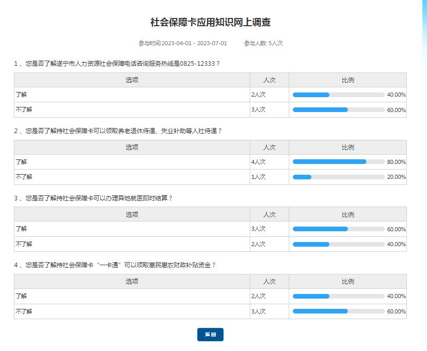Click the 参与人数: 5人次 text
The image size is (427, 351).
click(x=263, y=43)
